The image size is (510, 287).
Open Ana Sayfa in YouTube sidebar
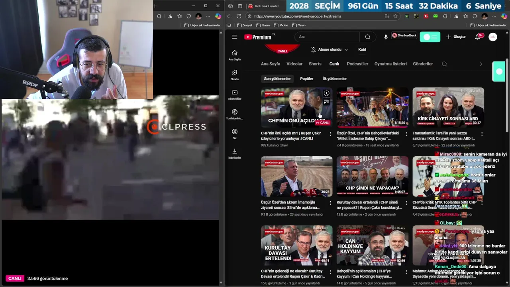(235, 55)
